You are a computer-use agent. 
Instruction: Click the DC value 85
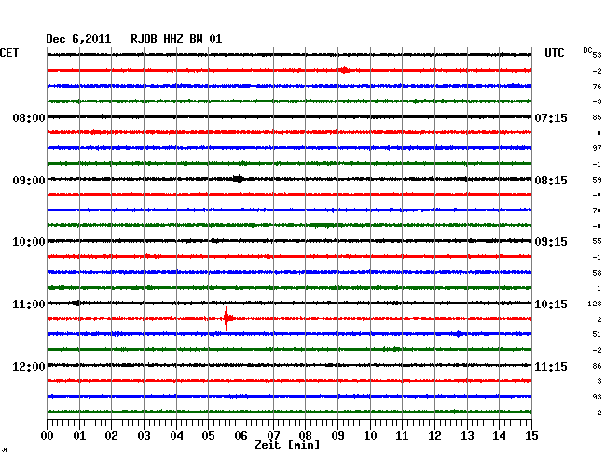coord(597,117)
